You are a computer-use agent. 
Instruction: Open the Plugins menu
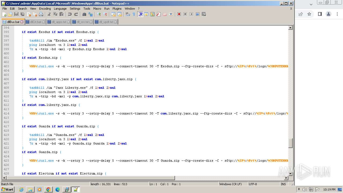[117, 9]
